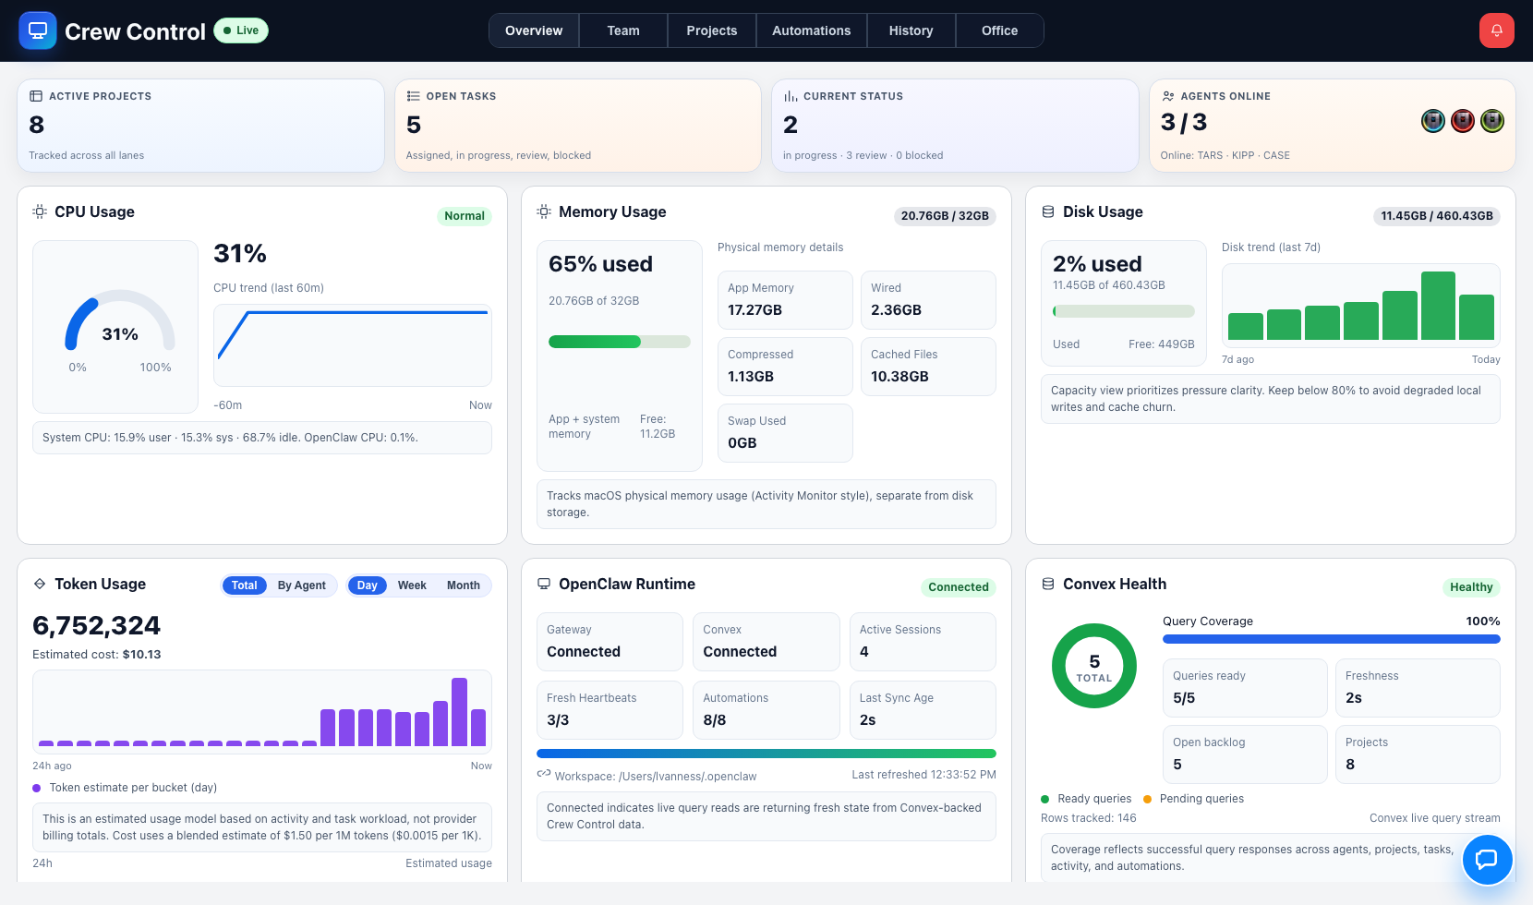Switch Token Usage to By Agent view
This screenshot has width=1533, height=905.
click(x=301, y=585)
